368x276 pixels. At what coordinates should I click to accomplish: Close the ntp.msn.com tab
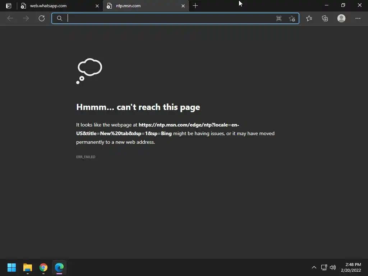(183, 6)
